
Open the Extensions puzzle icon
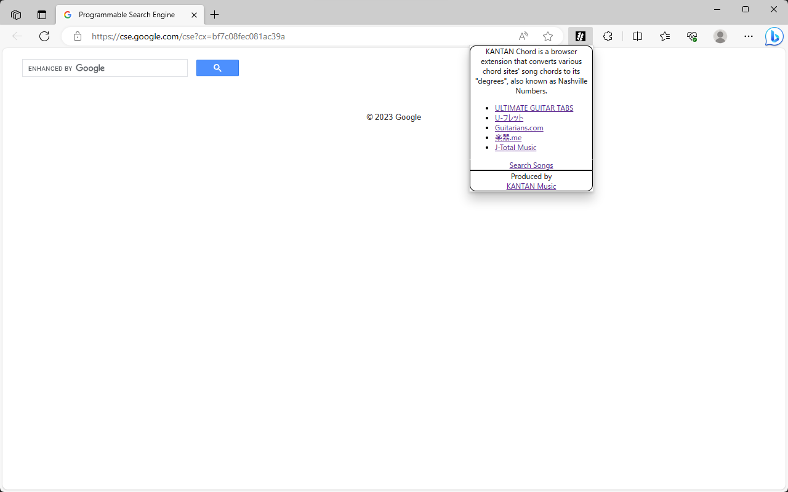click(x=608, y=36)
